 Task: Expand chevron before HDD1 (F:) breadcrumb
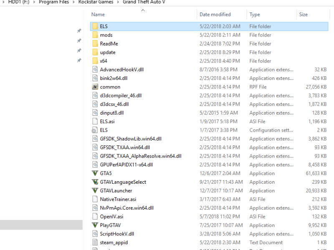click(3, 2)
